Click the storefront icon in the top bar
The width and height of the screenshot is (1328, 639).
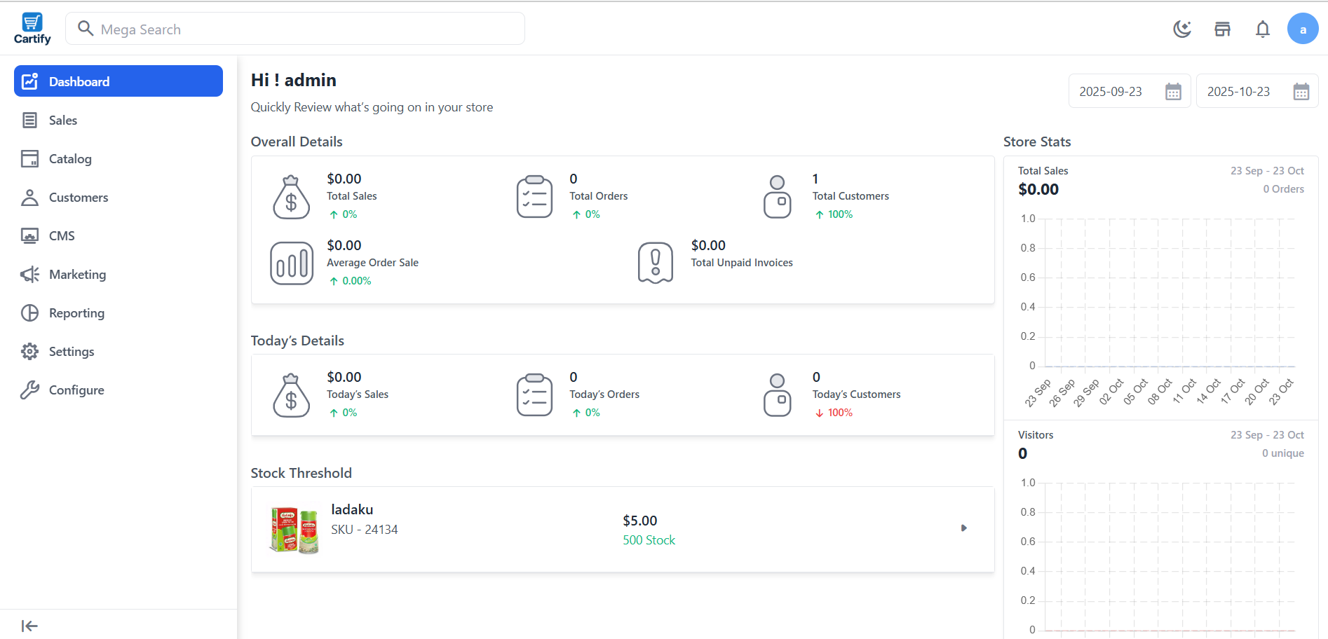tap(1223, 29)
